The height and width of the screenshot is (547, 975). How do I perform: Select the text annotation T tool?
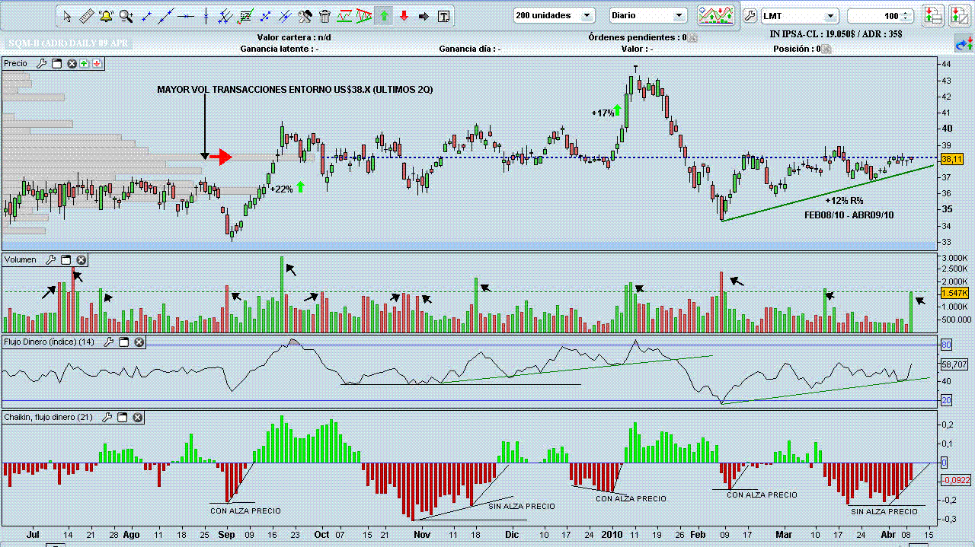(x=444, y=15)
